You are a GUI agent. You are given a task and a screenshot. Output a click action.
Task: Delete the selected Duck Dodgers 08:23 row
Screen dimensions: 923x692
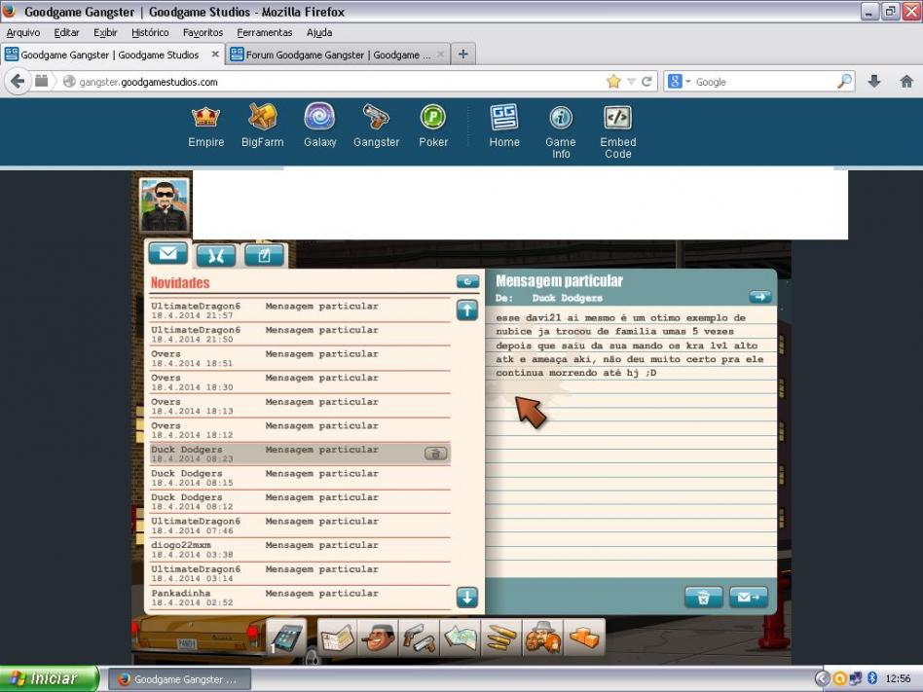435,454
